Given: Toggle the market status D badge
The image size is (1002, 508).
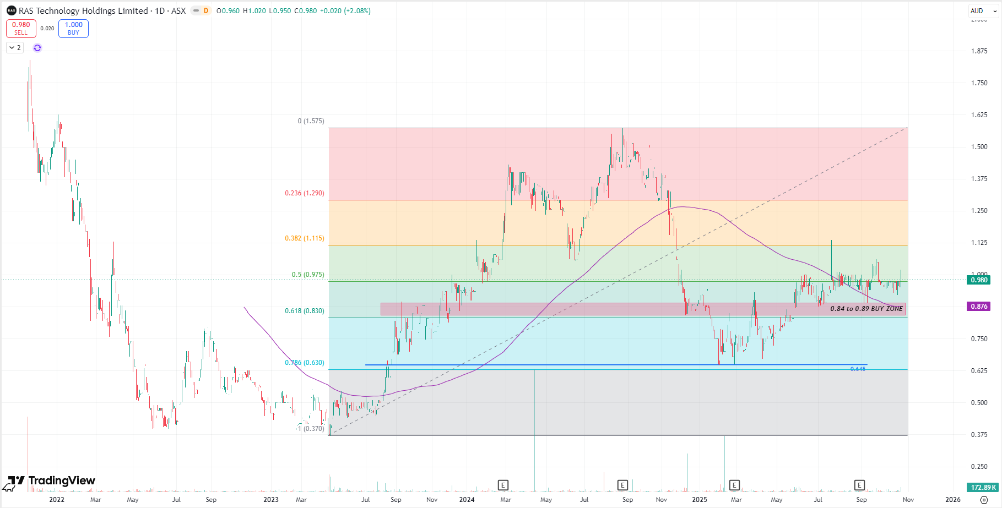Looking at the screenshot, I should pyautogui.click(x=205, y=10).
